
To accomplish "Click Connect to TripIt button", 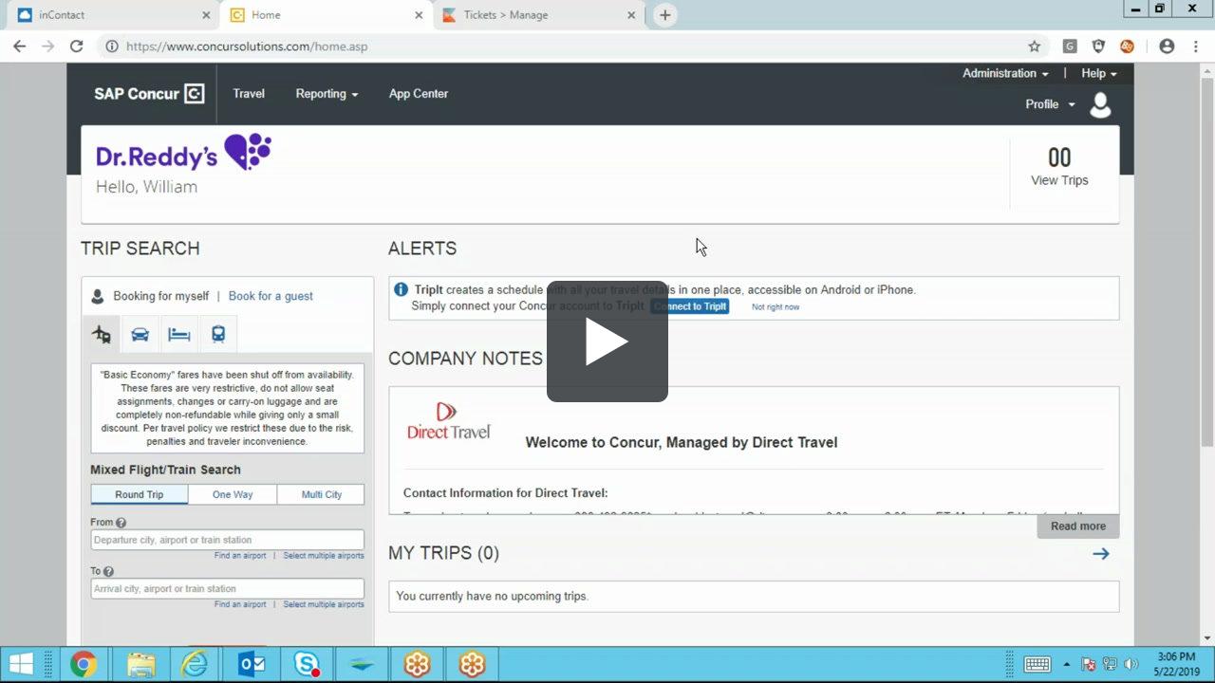I will click(x=689, y=306).
